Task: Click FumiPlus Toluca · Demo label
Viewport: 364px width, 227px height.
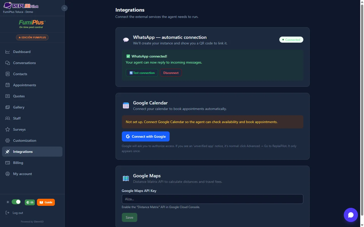Action: coord(18,12)
